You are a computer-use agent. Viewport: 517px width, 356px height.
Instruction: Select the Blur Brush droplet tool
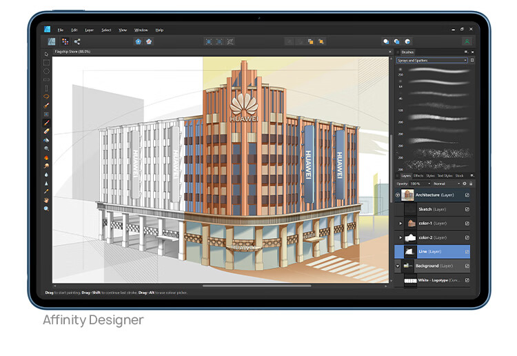46,175
